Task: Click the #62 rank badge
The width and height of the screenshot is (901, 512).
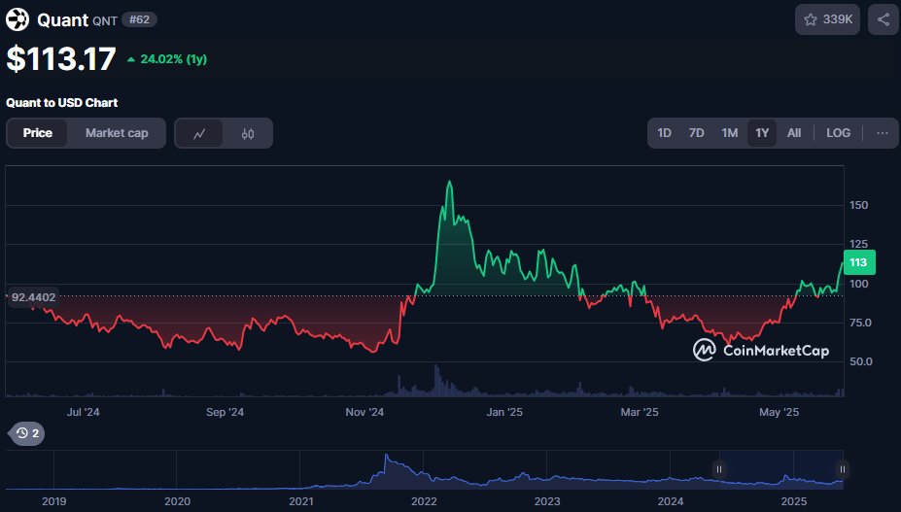Action: pyautogui.click(x=140, y=19)
